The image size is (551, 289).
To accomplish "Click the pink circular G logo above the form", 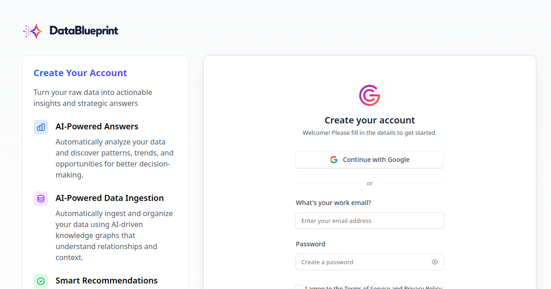I will (x=370, y=95).
